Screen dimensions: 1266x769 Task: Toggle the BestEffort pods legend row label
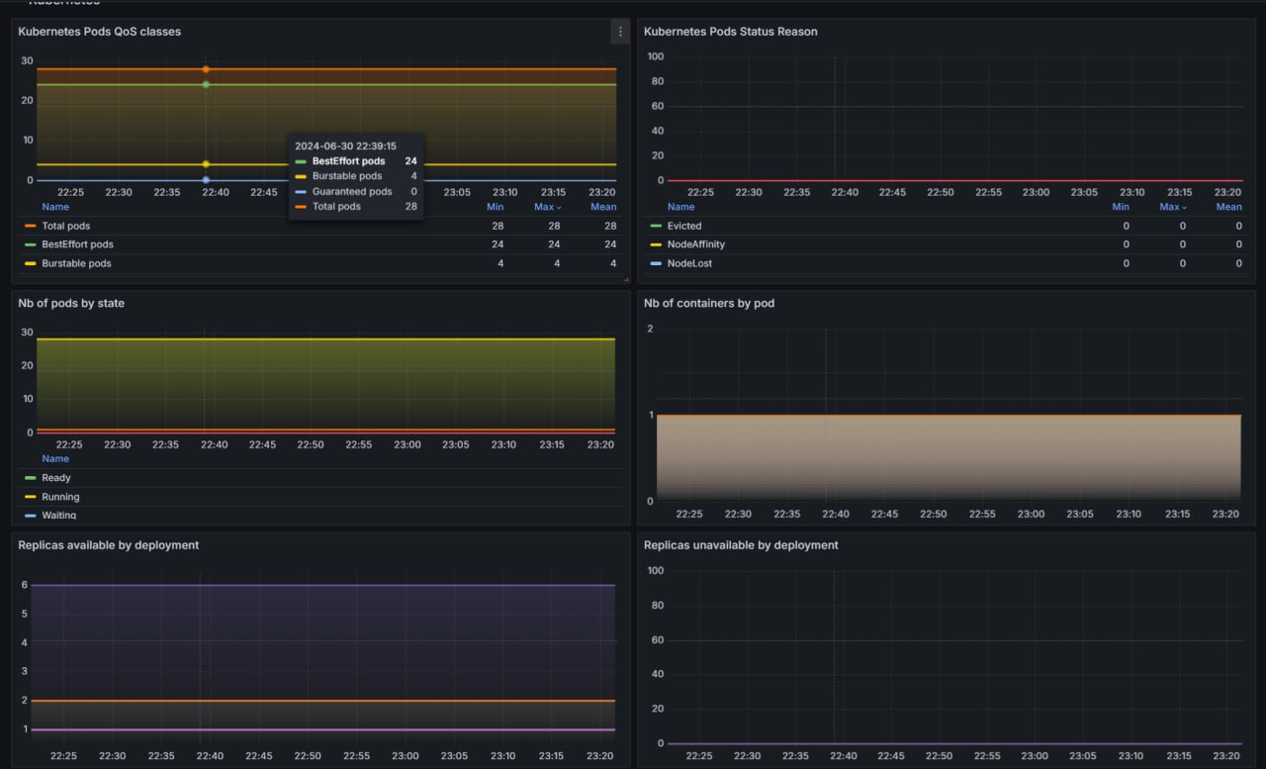point(77,244)
